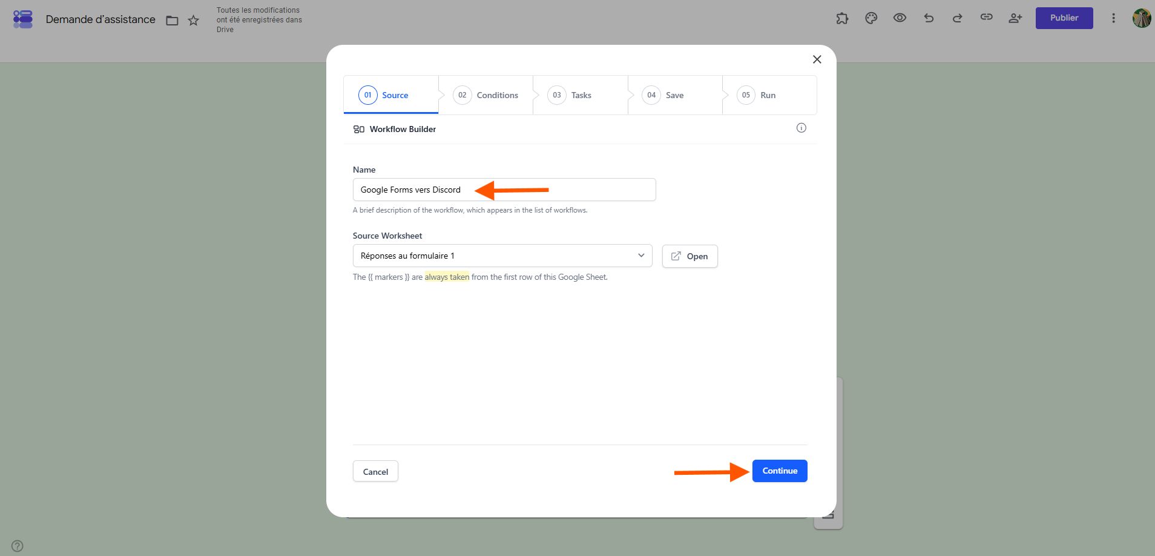Star the Demande d'assistance form
Viewport: 1155px width, 556px height.
(194, 21)
